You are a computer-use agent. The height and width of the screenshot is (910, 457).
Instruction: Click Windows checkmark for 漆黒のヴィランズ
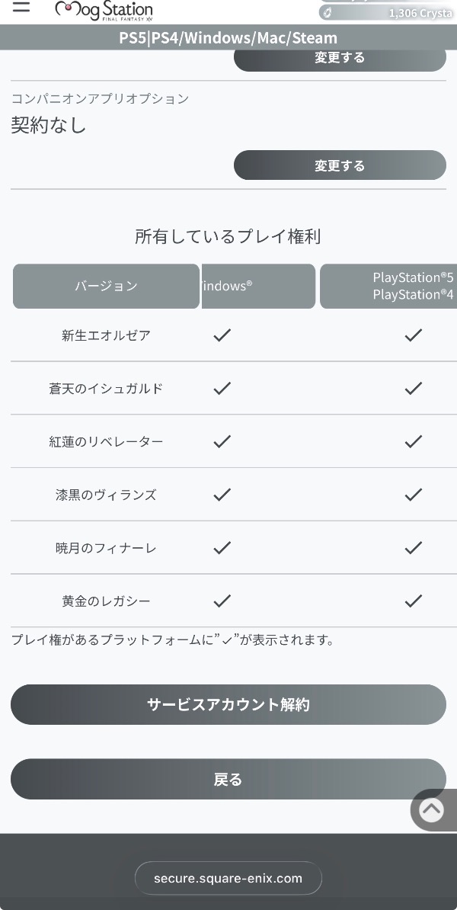[222, 495]
